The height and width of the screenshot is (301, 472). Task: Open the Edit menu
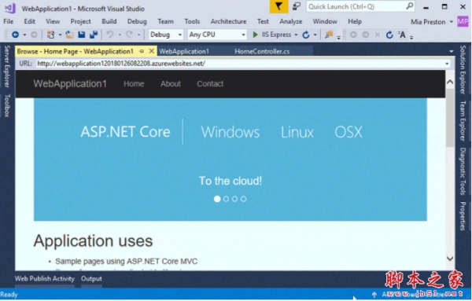(x=30, y=21)
